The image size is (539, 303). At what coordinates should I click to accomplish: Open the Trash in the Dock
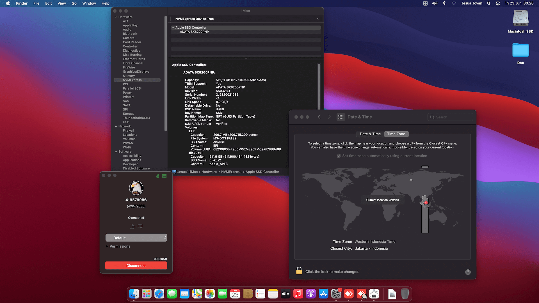(405, 294)
